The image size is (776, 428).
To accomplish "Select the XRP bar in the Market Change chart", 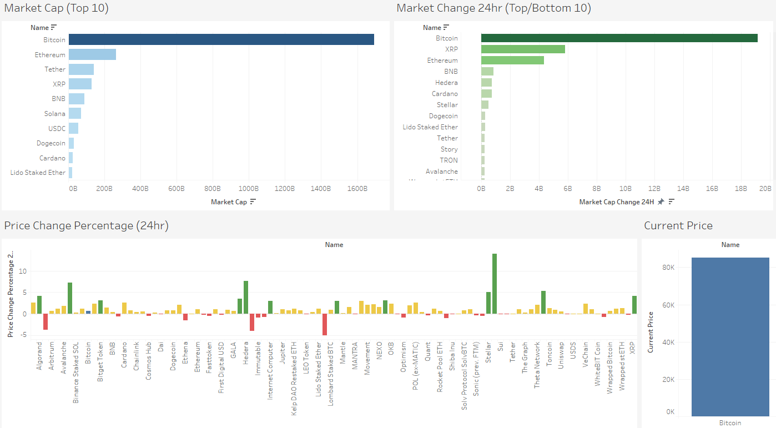I will click(x=522, y=49).
